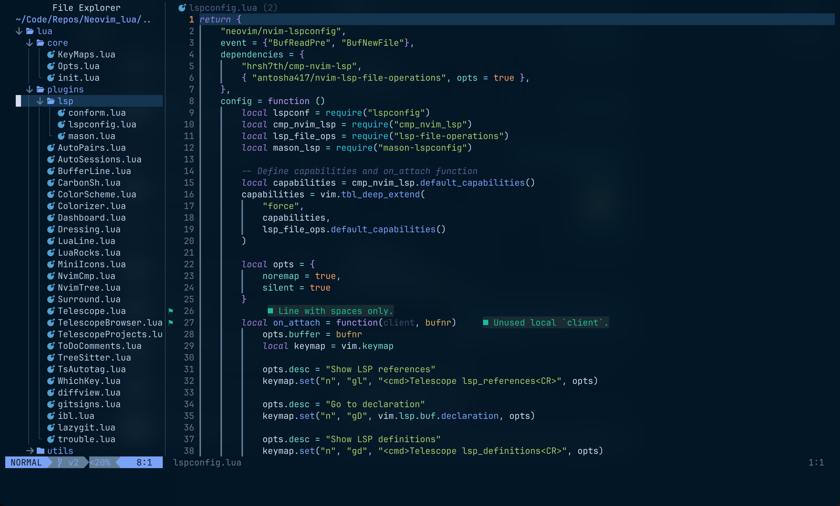This screenshot has width=840, height=506.
Task: Click the NORMAL mode indicator in statusline
Action: (26, 462)
